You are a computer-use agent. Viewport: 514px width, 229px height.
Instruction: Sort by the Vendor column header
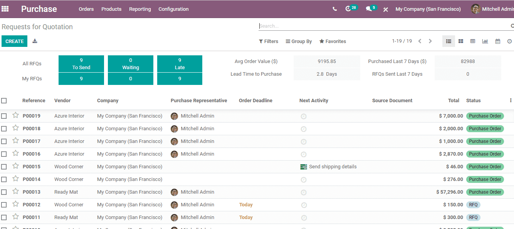[x=62, y=100]
